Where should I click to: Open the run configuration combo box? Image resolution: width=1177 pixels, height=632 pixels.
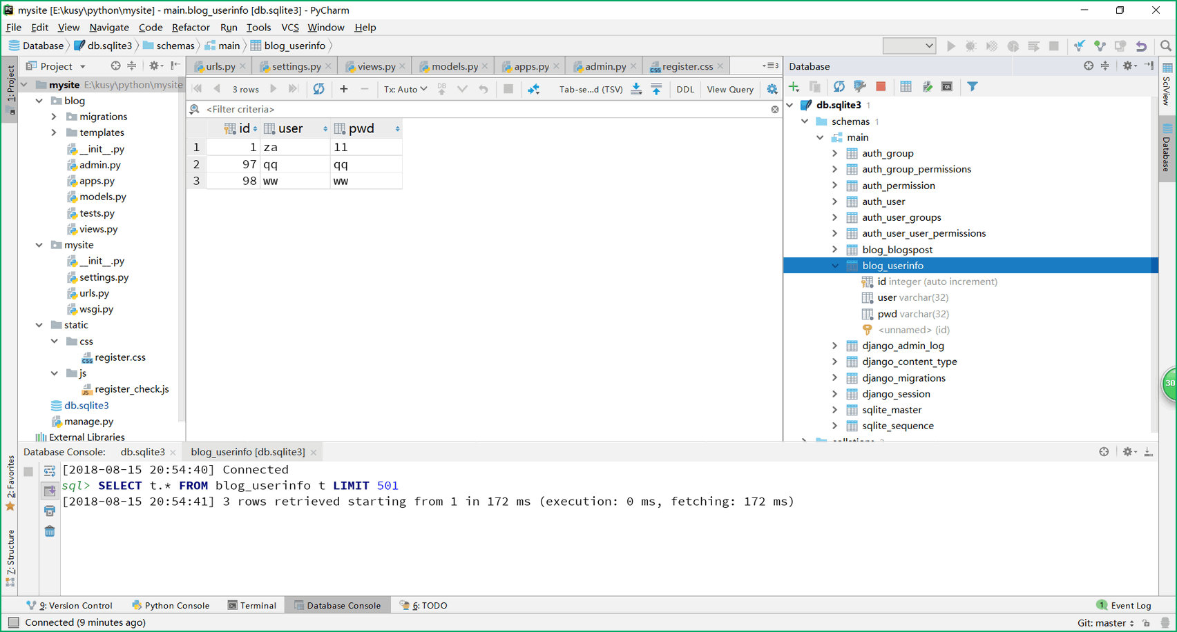pos(909,46)
